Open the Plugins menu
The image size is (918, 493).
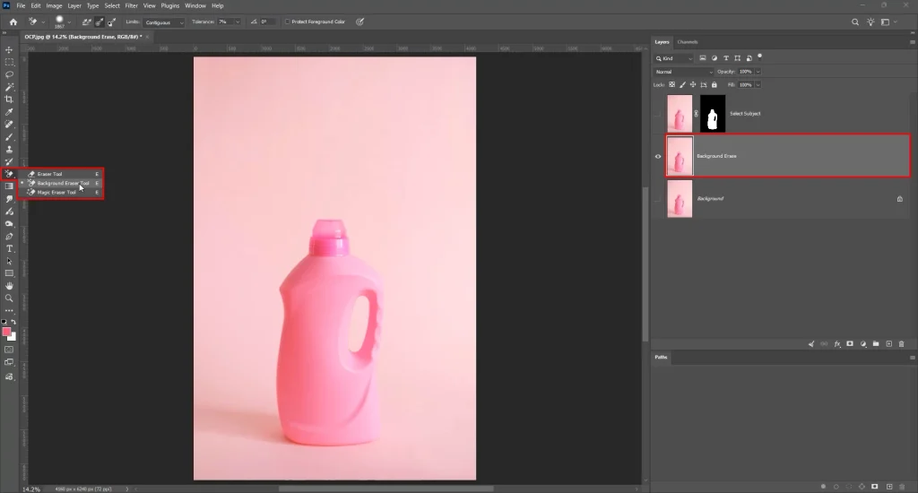[x=169, y=6]
